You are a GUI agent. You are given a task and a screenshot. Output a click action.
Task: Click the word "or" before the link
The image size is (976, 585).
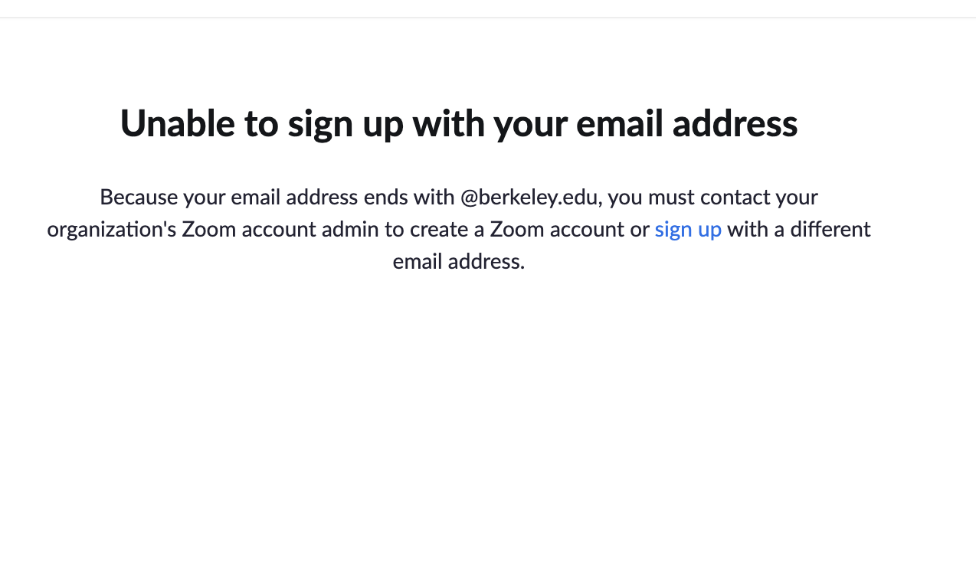click(640, 230)
